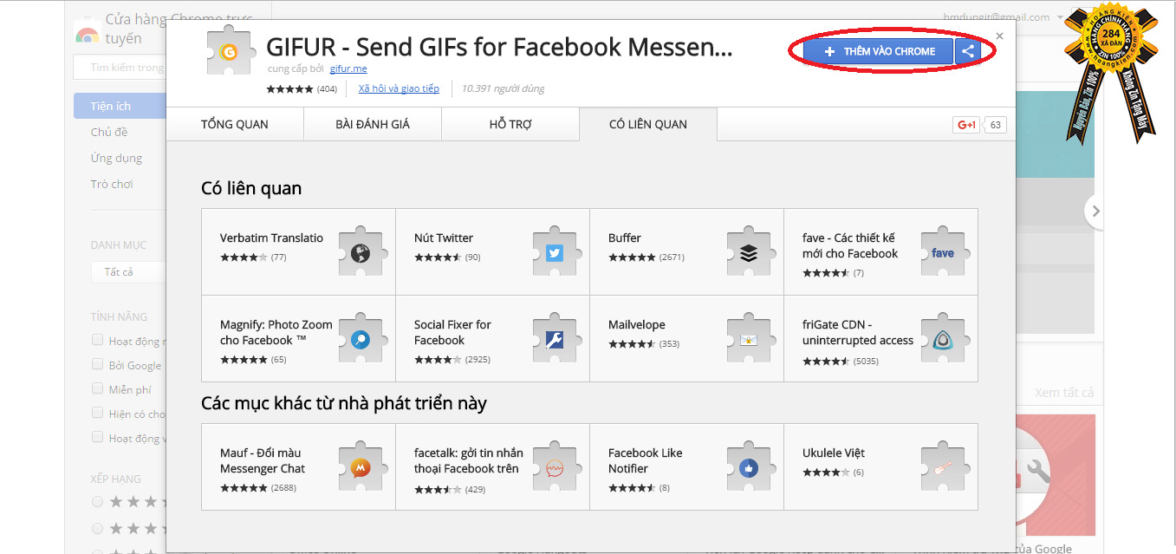Click the Nút Twitter bird icon
Image resolution: width=1176 pixels, height=554 pixels.
point(555,253)
